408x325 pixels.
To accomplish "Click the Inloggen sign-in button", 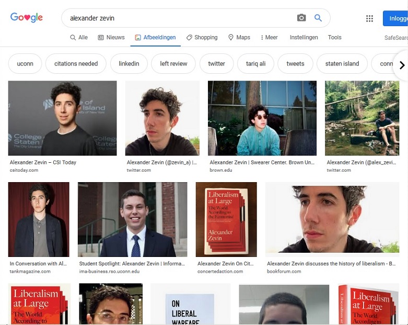I will (395, 18).
